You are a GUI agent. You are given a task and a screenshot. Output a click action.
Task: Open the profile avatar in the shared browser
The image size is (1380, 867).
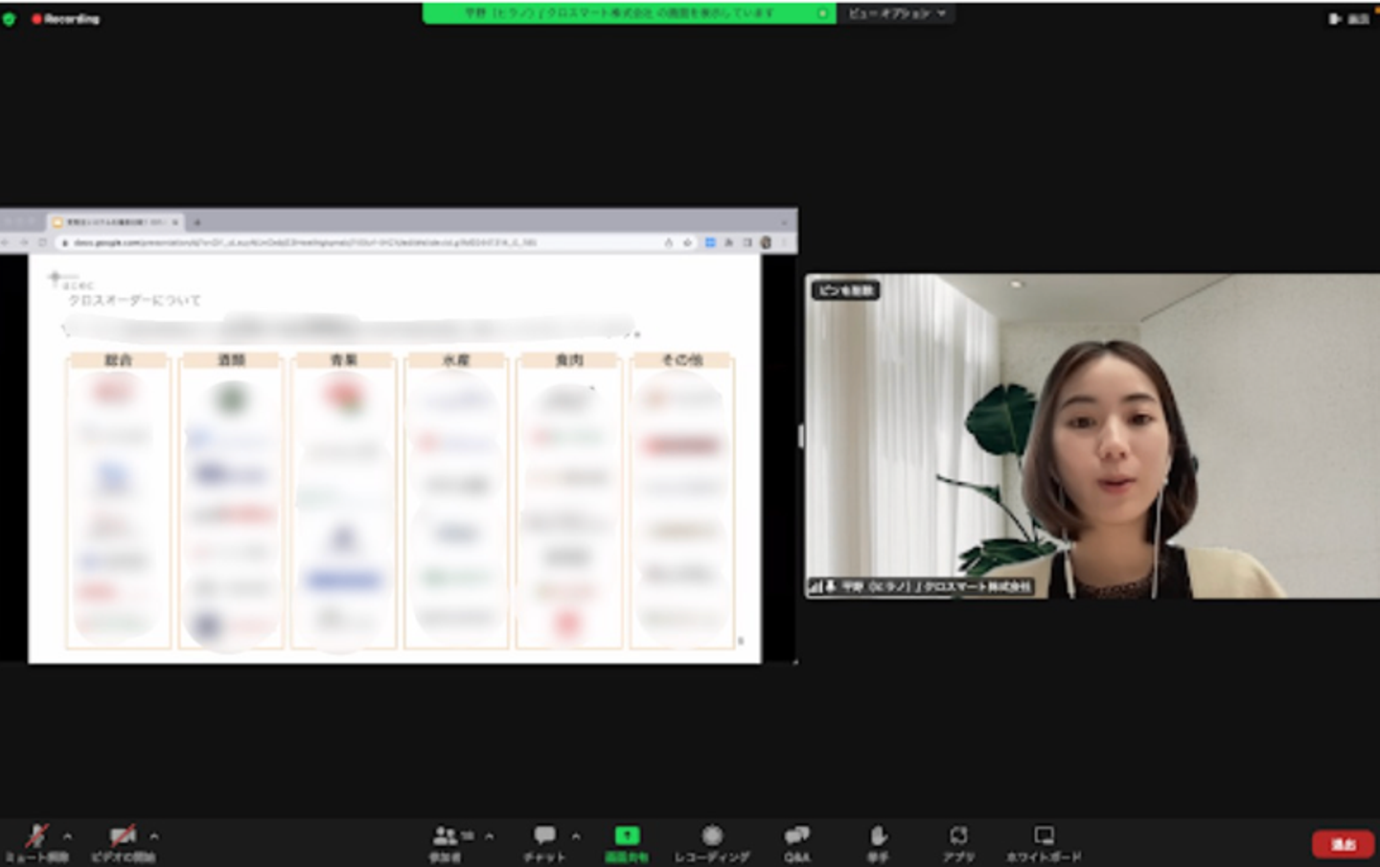tap(766, 242)
